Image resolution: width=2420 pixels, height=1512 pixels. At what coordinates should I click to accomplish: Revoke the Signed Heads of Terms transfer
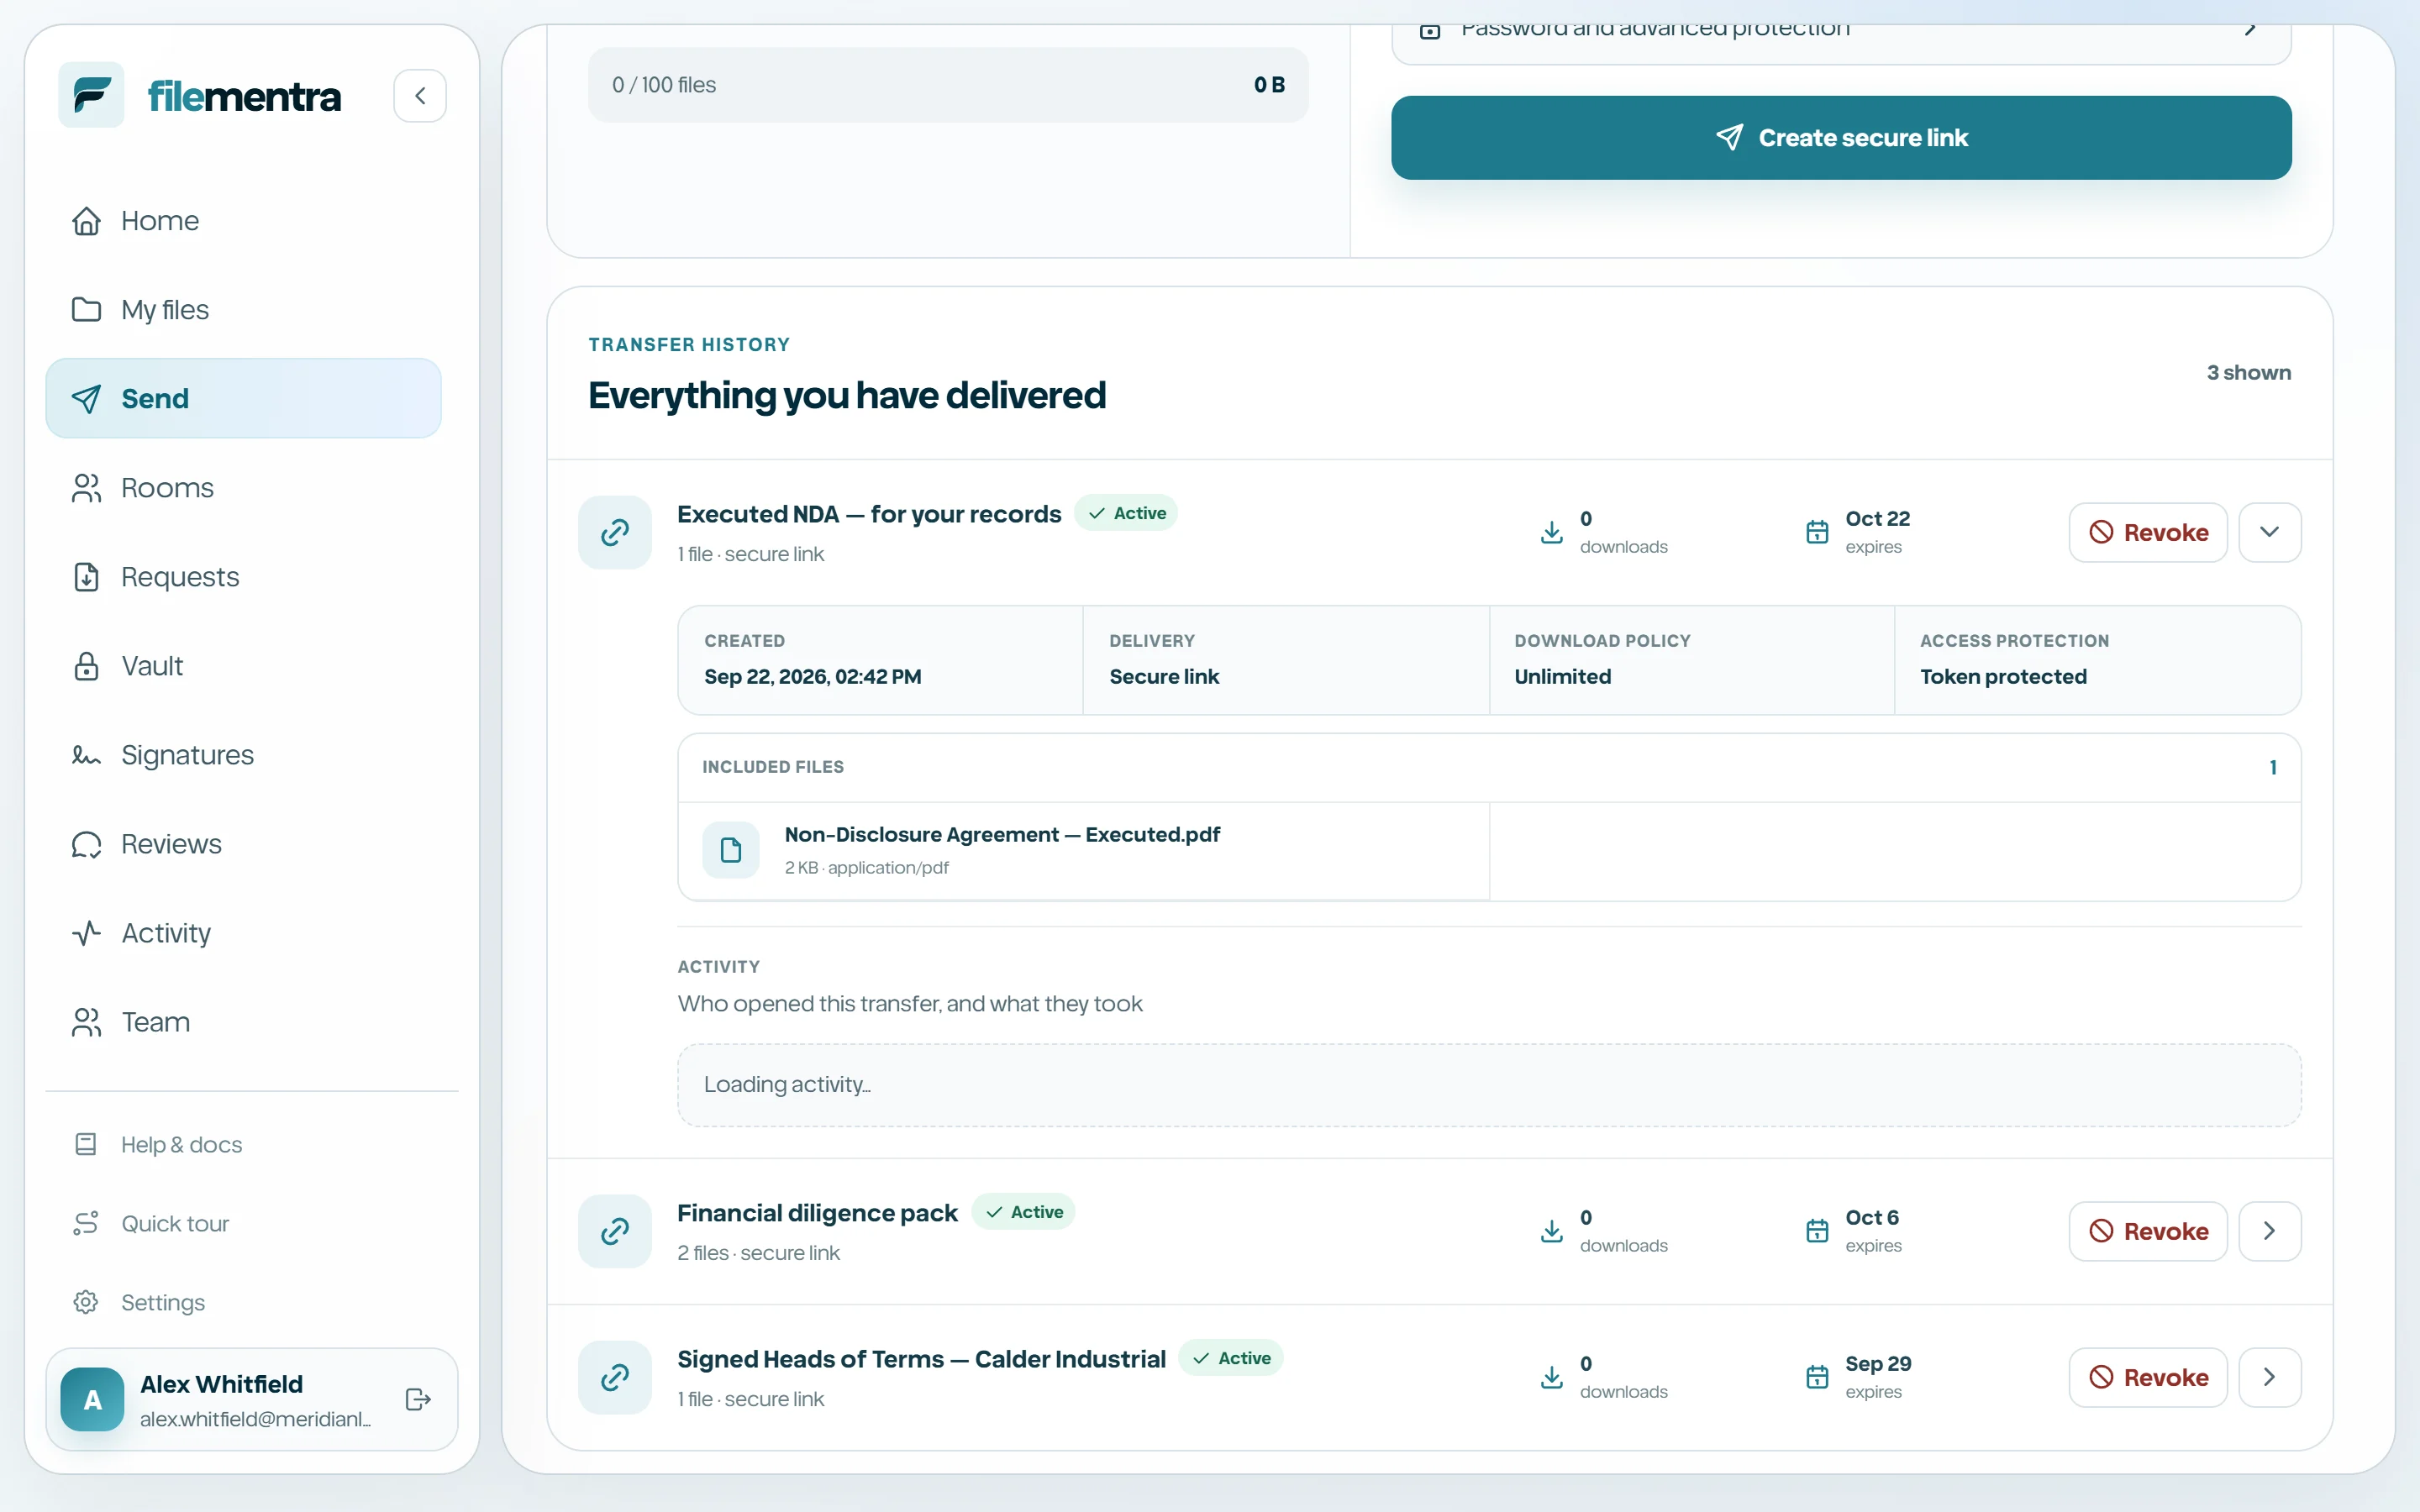point(2148,1377)
